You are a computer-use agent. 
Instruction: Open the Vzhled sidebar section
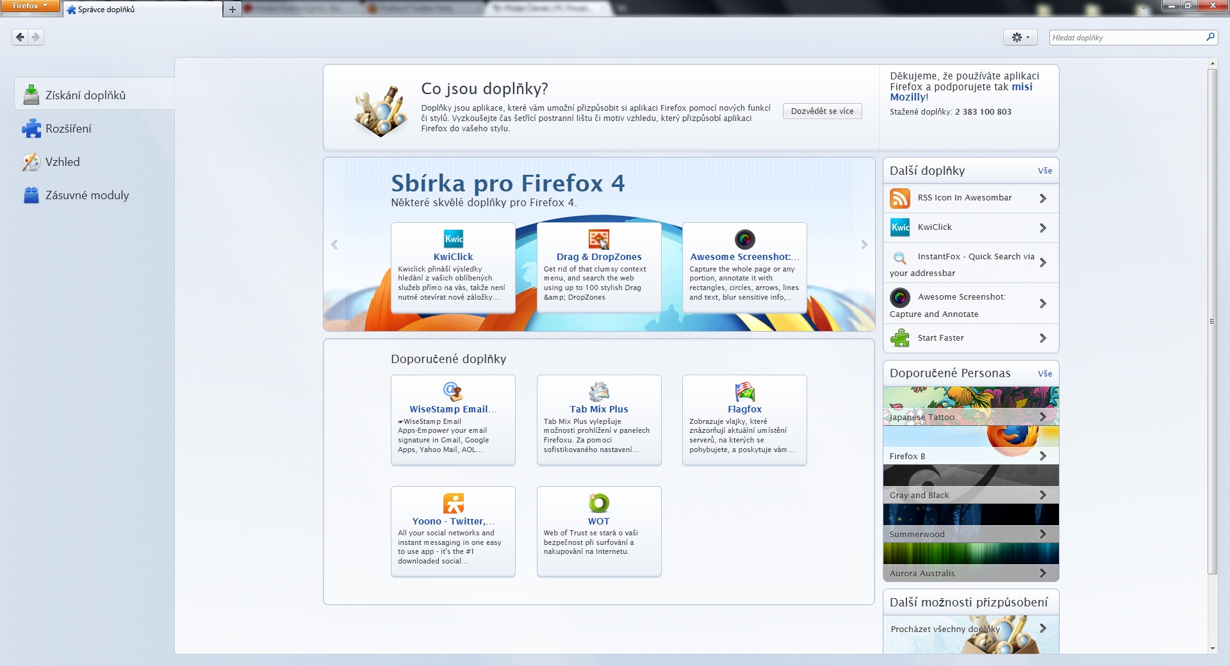pos(94,162)
